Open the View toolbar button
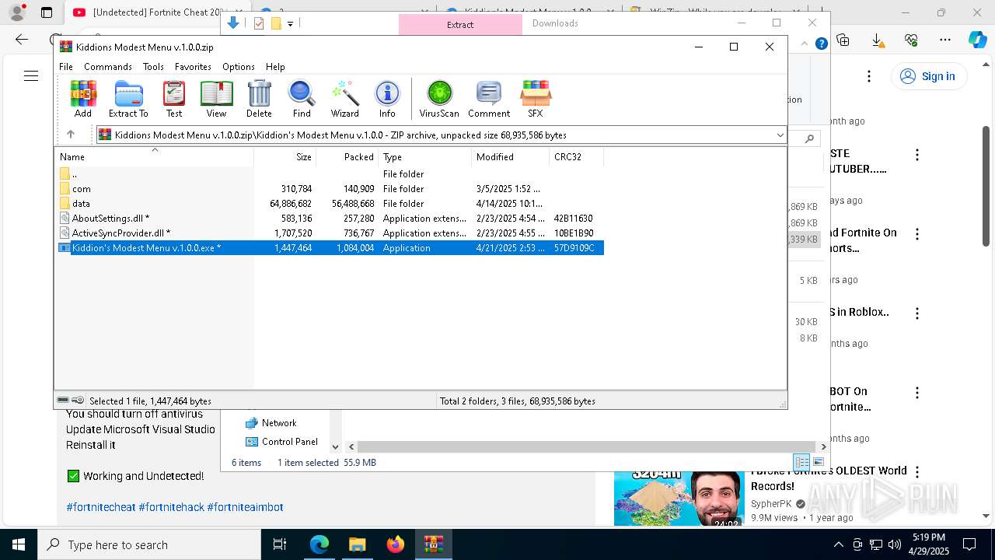This screenshot has width=995, height=560. tap(216, 99)
